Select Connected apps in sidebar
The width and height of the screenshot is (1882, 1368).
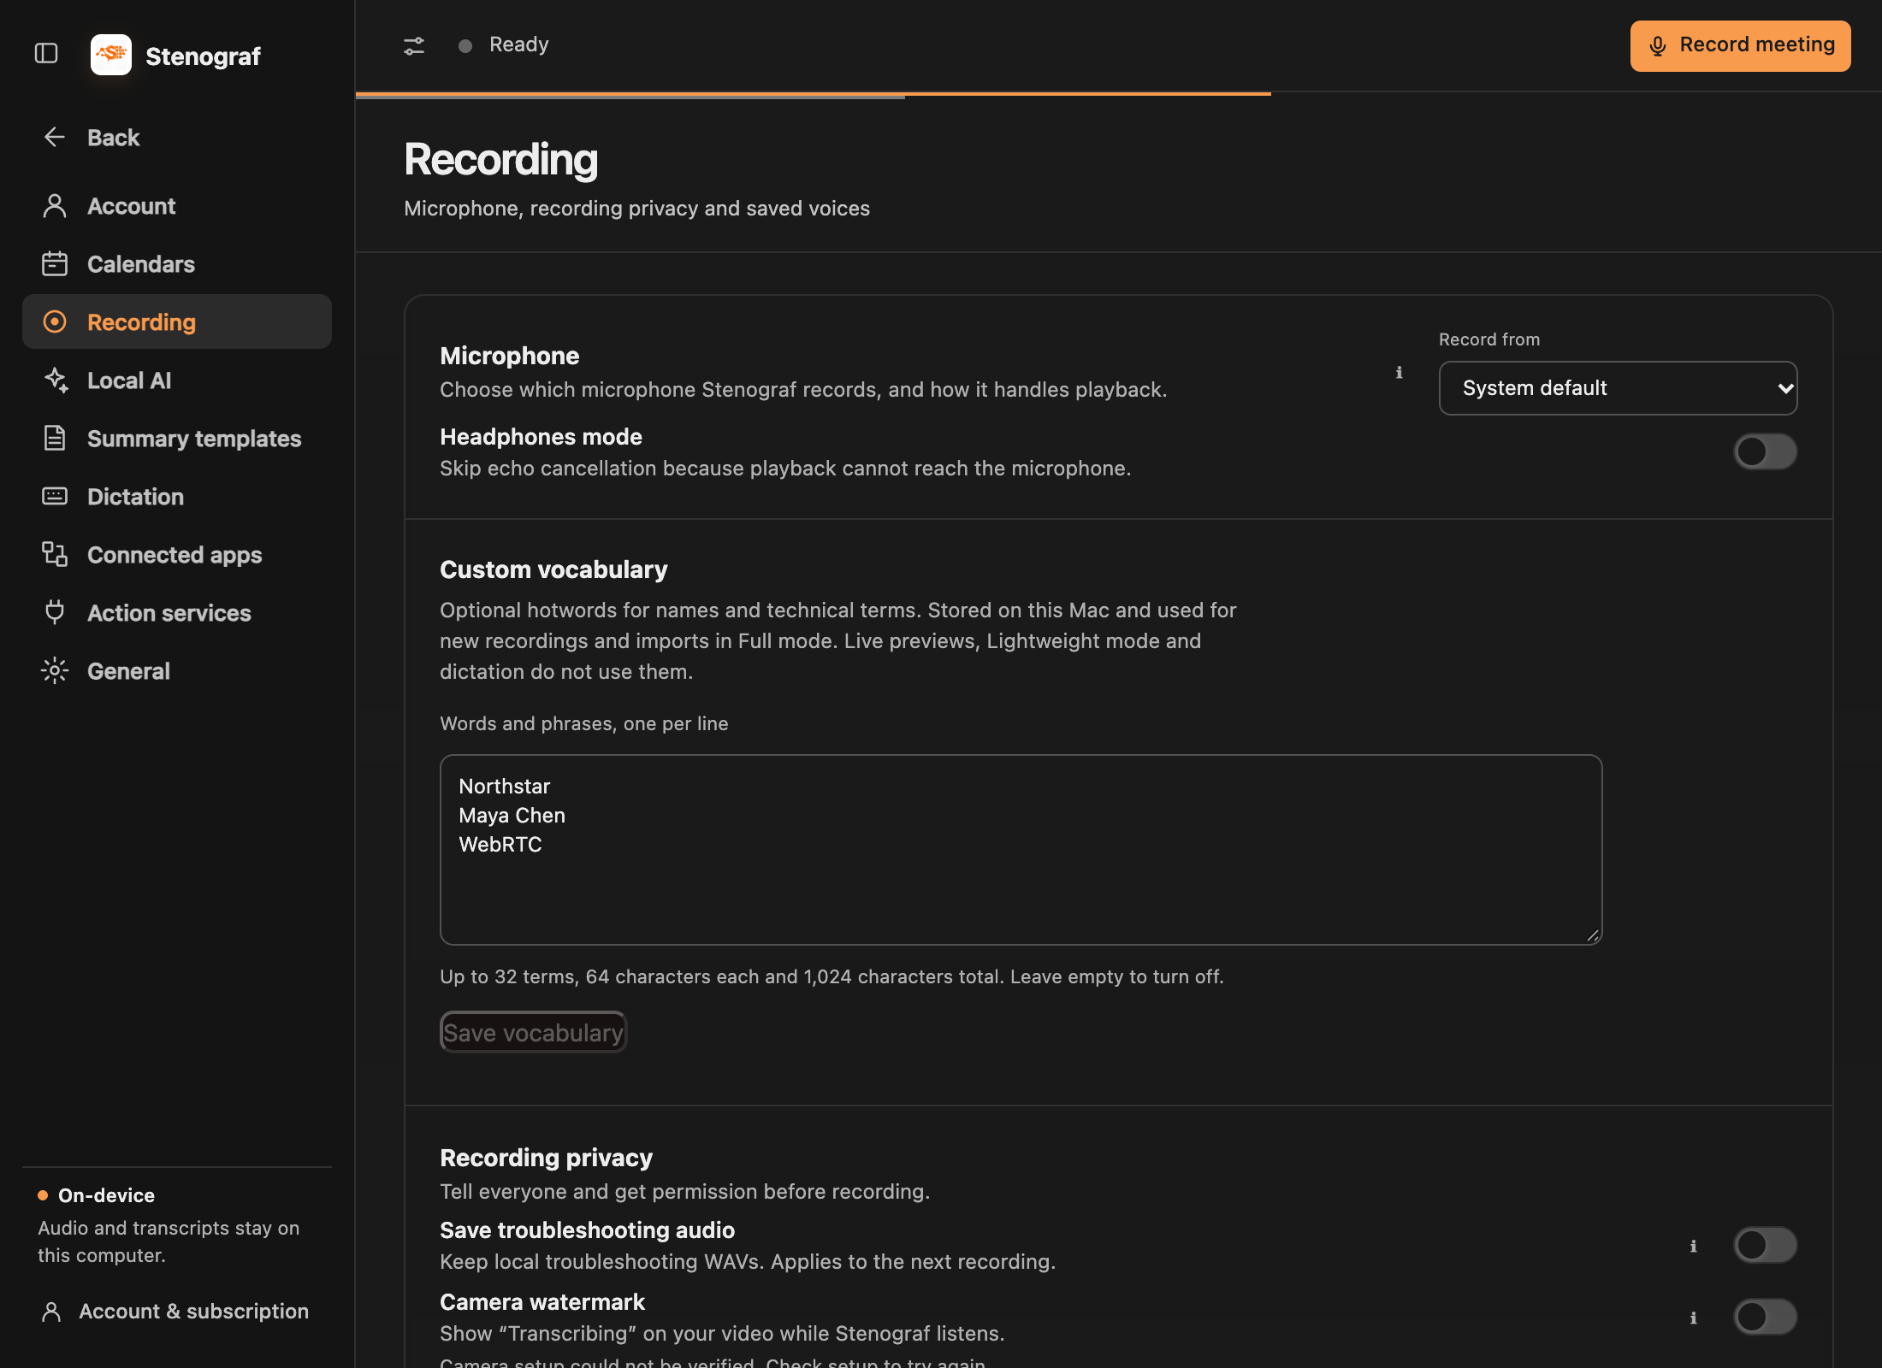click(177, 554)
